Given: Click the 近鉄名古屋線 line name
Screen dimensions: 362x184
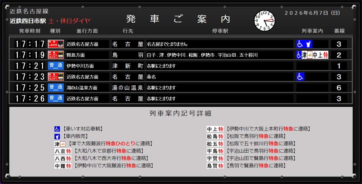Looking at the screenshot, I should point(29,11).
